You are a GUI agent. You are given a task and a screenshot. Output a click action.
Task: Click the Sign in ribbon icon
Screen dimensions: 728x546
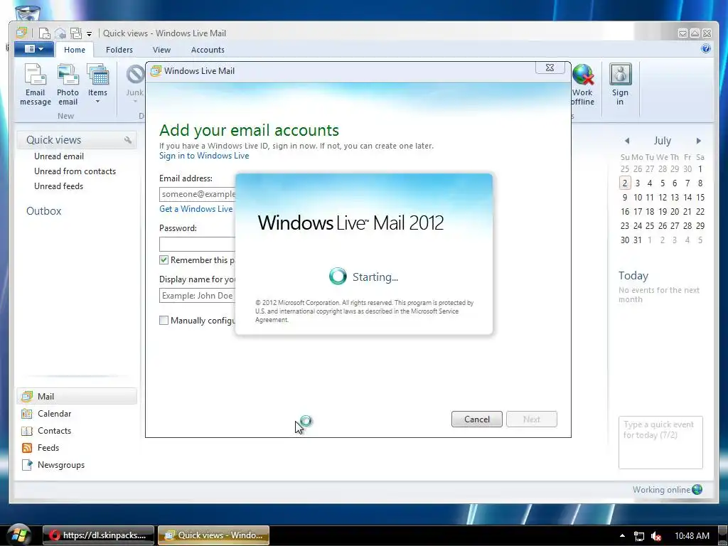click(620, 85)
